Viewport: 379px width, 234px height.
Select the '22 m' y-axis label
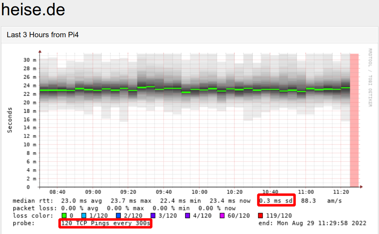[30, 94]
